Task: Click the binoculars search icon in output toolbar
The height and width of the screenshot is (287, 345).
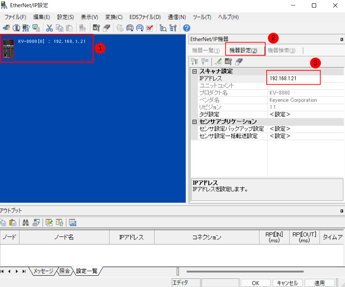Action: pos(26,223)
